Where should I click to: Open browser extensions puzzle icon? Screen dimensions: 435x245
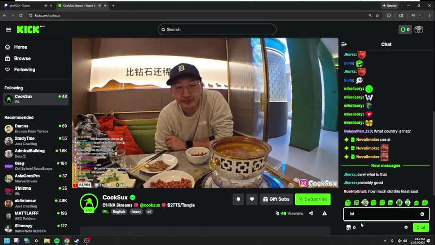pyautogui.click(x=389, y=15)
